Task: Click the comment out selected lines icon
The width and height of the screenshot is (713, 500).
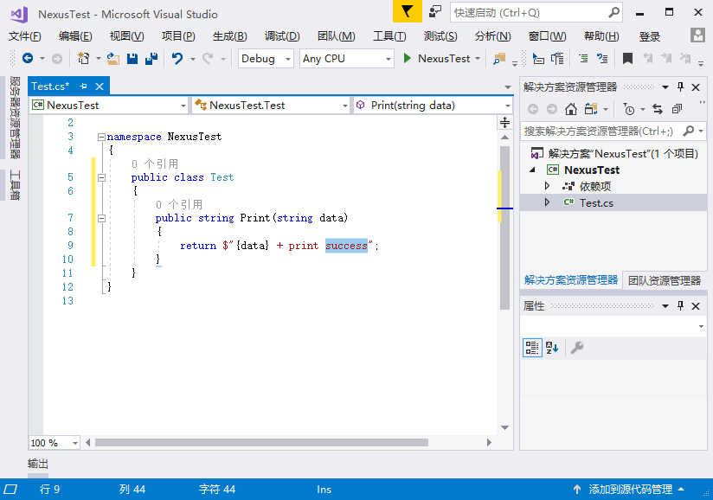Action: tap(583, 58)
